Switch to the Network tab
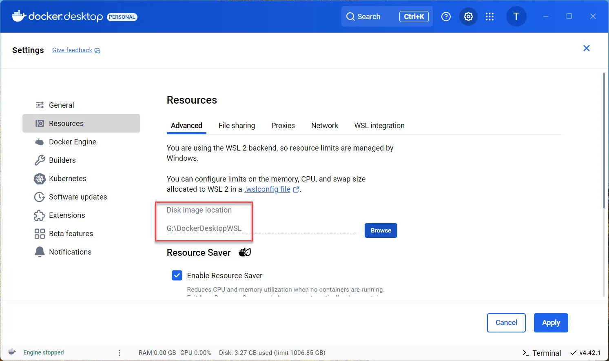The height and width of the screenshot is (361, 609). tap(324, 125)
